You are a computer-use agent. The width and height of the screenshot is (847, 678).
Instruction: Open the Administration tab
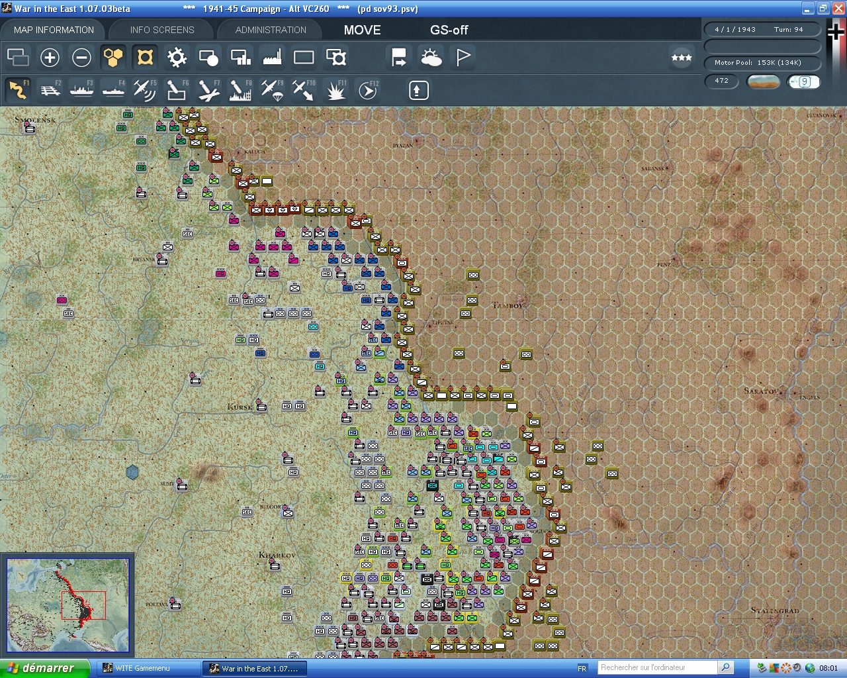pos(271,30)
